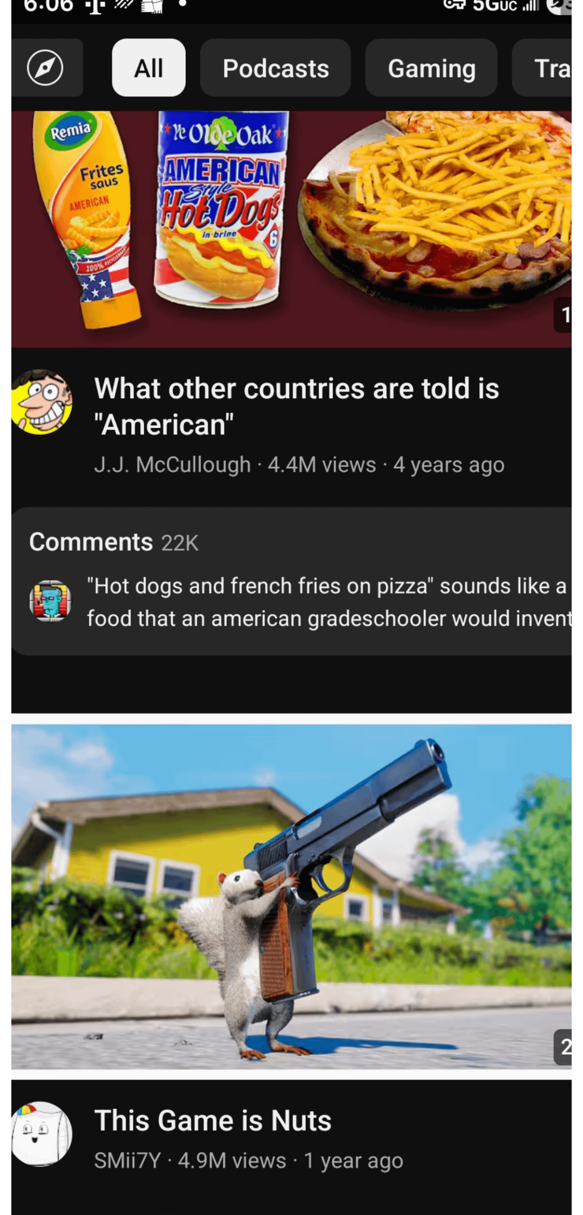Screen dimensions: 583x1215
Task: Switch to the Gaming chip
Action: coord(431,68)
